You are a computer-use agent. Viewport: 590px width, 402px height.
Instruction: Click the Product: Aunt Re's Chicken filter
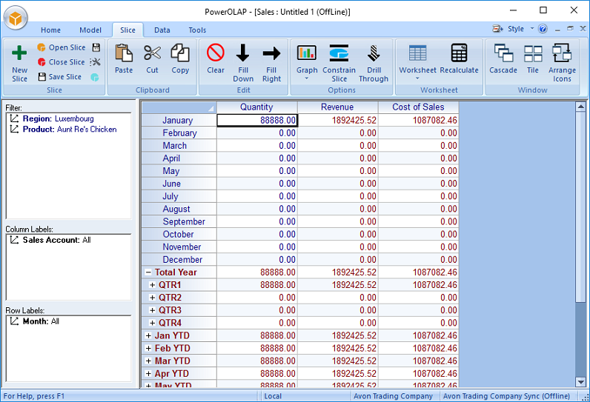63,130
